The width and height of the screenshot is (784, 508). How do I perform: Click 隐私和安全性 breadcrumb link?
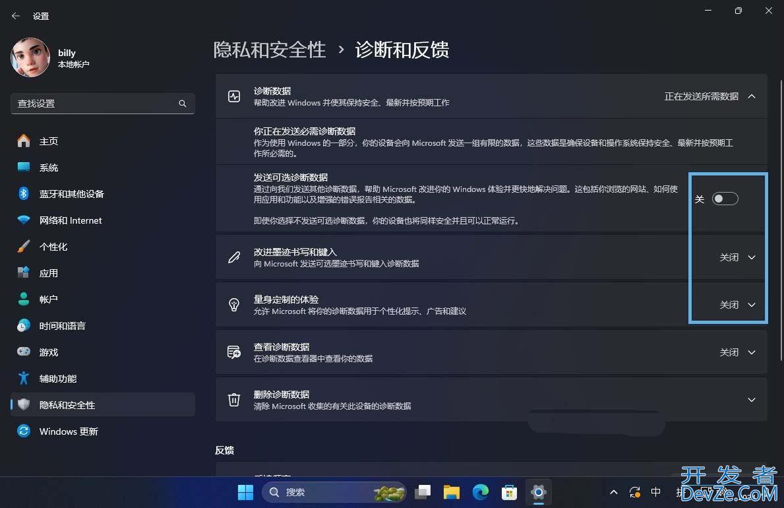(x=270, y=49)
